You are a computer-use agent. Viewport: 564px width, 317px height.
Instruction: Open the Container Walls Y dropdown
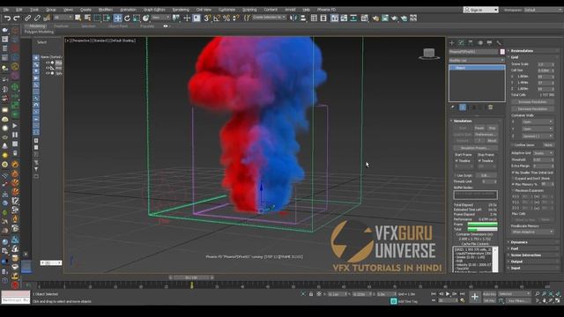pyautogui.click(x=537, y=129)
